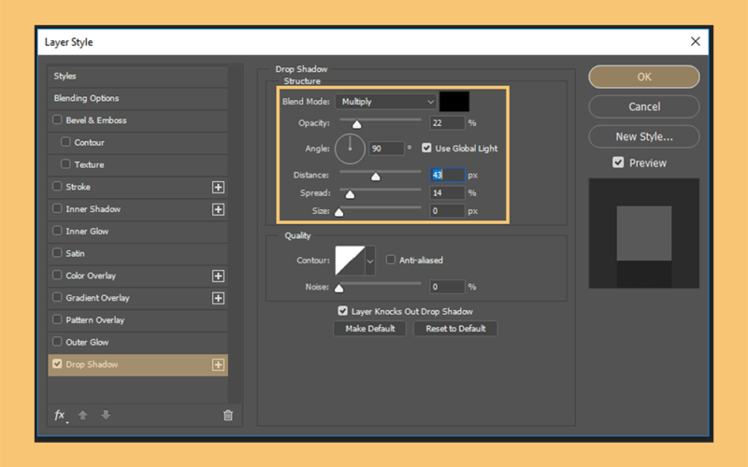The height and width of the screenshot is (467, 748).
Task: Click the Distance slider handle
Action: 376,177
